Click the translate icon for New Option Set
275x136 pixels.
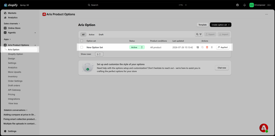198,47
